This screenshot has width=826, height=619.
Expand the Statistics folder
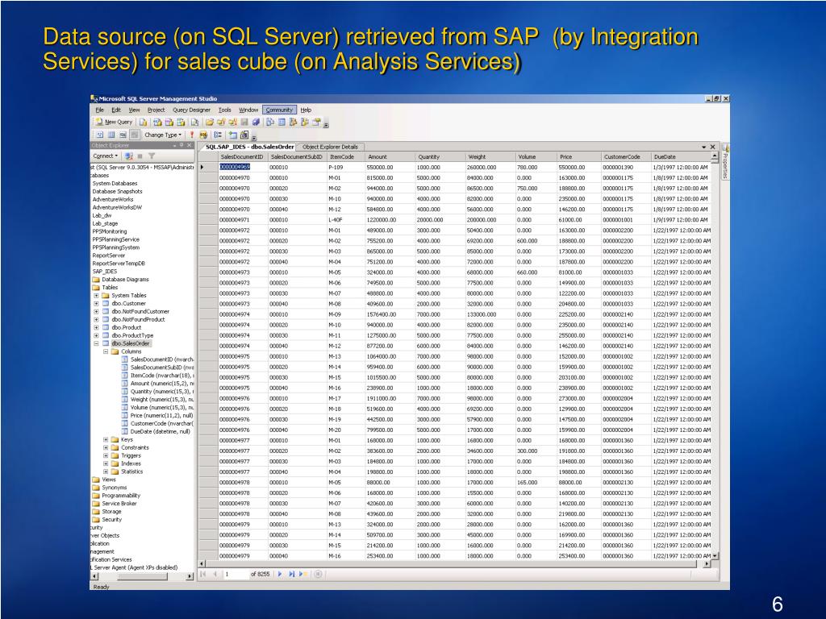[106, 472]
